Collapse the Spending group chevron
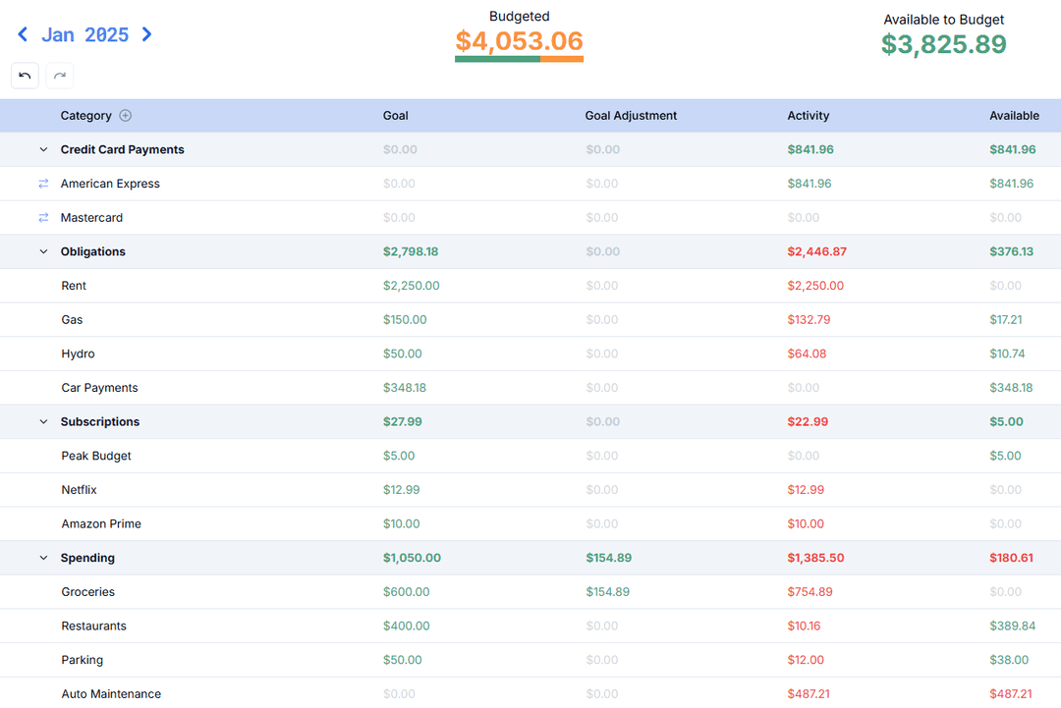 coord(43,558)
